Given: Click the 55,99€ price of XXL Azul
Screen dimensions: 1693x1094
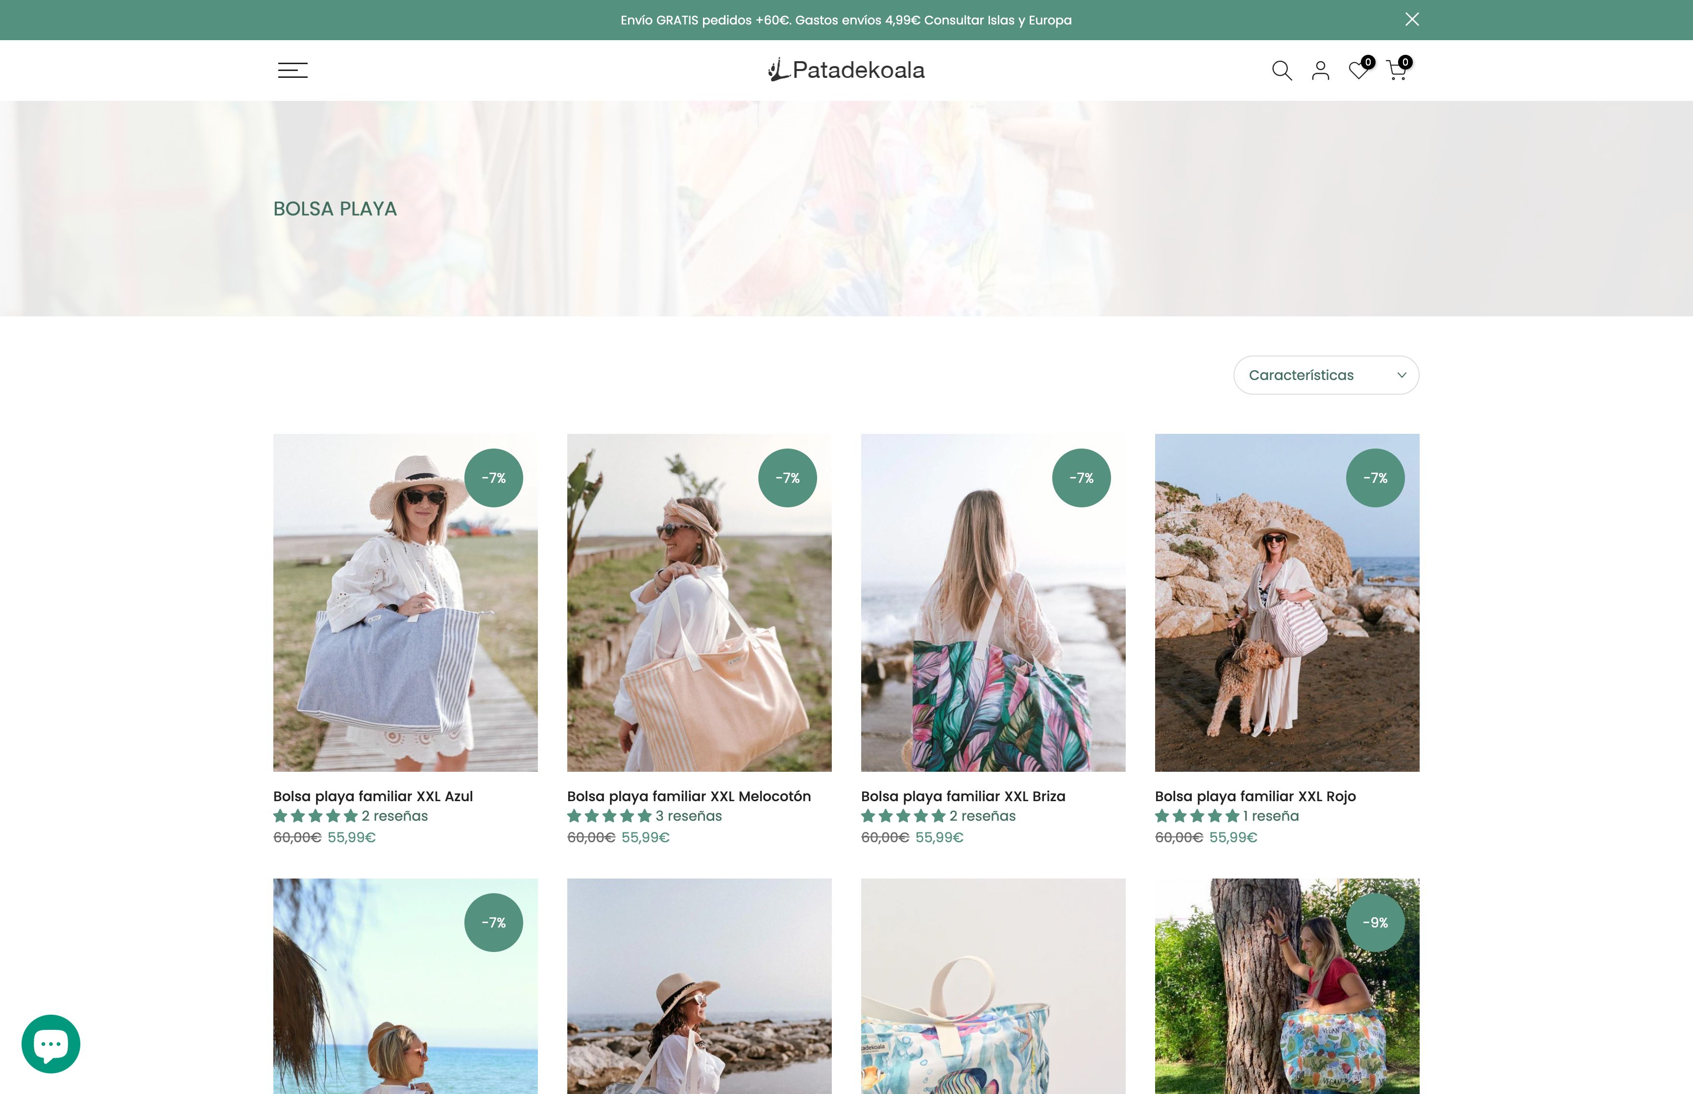Looking at the screenshot, I should coord(352,837).
